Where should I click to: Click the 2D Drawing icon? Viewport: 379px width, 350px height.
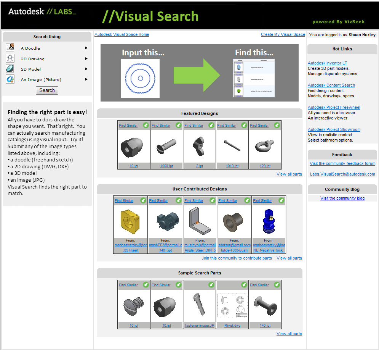point(10,58)
